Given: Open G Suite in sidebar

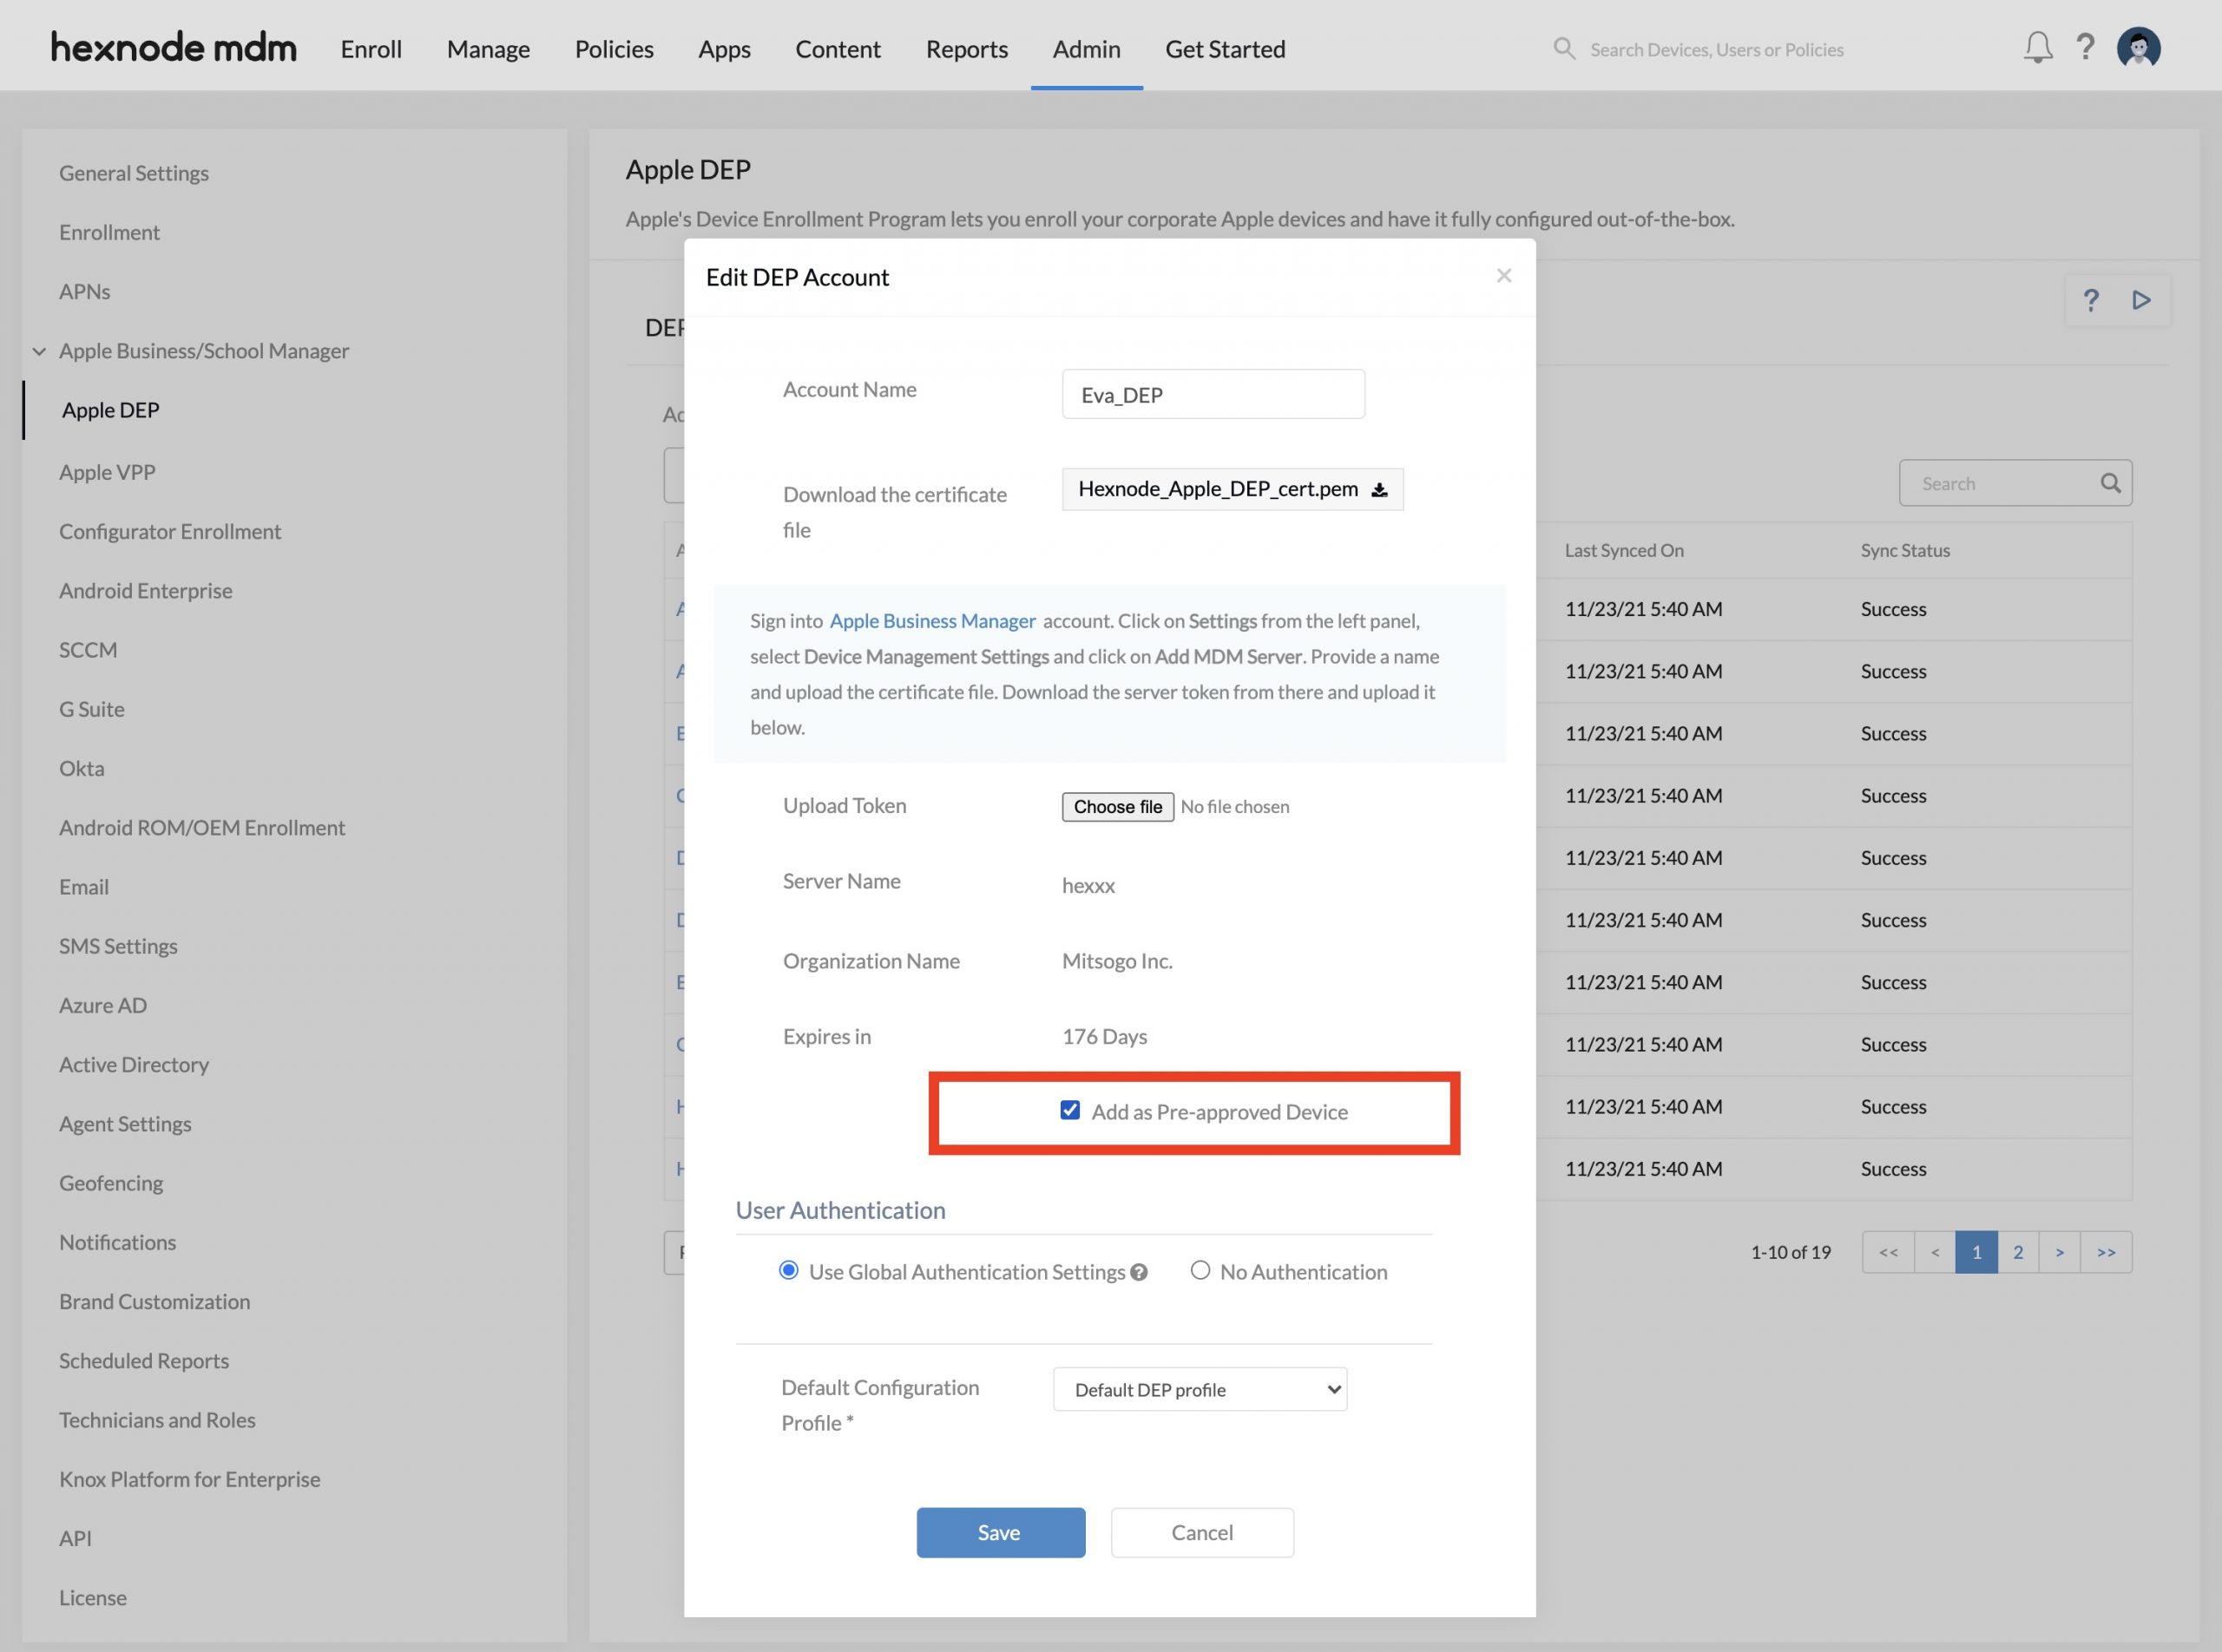Looking at the screenshot, I should [x=92, y=709].
